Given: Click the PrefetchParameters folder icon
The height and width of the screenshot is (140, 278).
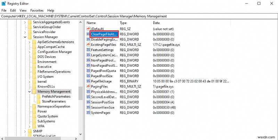Looking at the screenshot, I should pyautogui.click(x=39, y=97).
